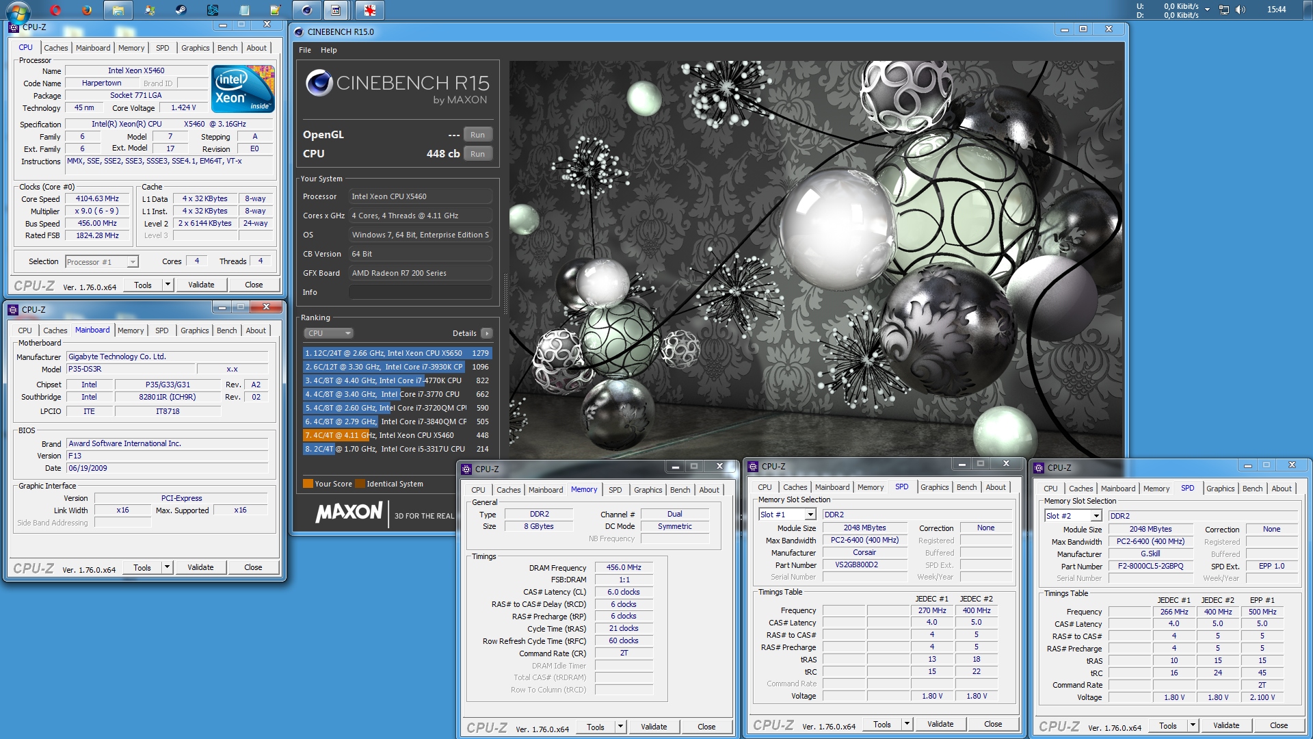The height and width of the screenshot is (739, 1313).
Task: Open Processor #1 selection dropdown
Action: pos(101,261)
